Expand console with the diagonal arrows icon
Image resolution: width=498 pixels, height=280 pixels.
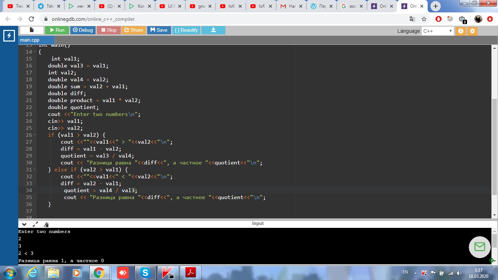point(35,225)
